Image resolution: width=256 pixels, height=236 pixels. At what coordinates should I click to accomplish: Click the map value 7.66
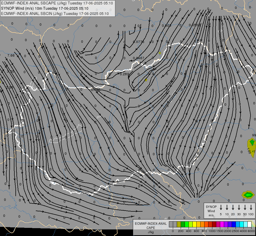point(11,56)
